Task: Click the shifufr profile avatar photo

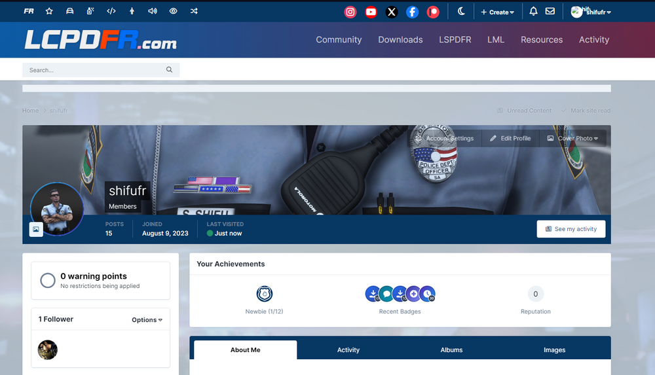Action: [57, 209]
